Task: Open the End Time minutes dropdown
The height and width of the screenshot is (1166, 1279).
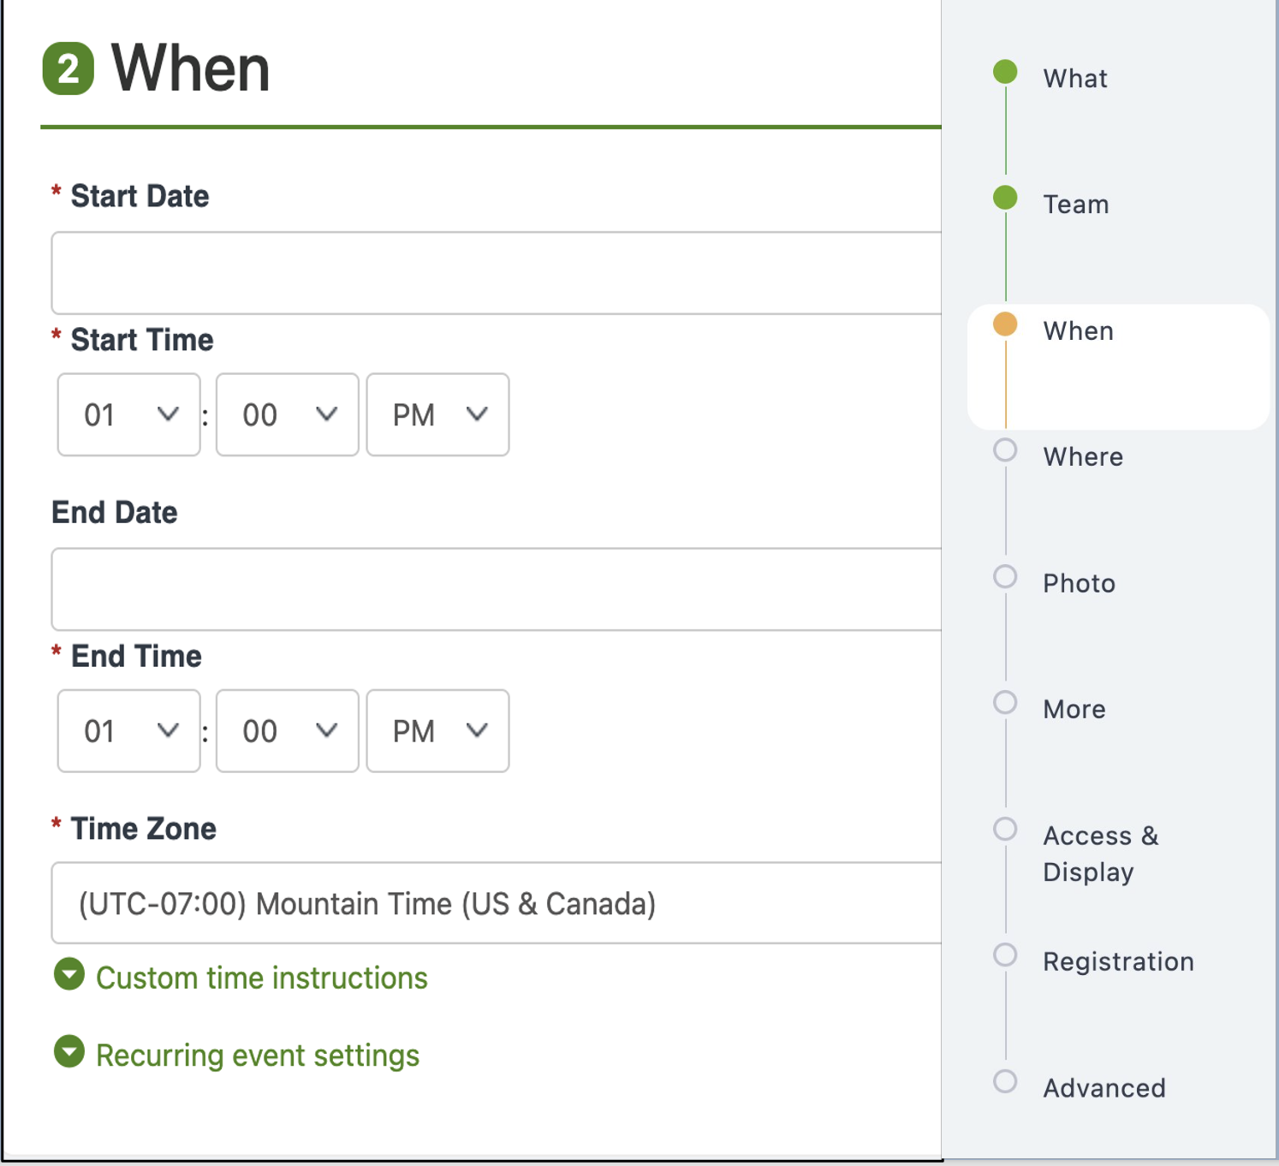Action: pos(287,730)
